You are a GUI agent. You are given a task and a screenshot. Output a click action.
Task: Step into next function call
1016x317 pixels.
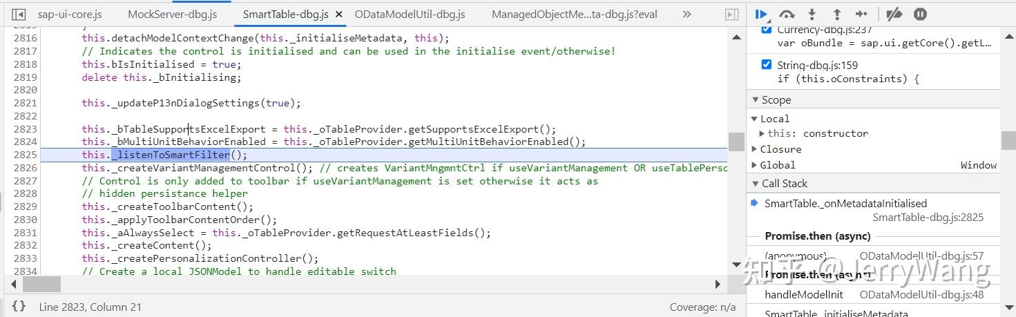812,14
